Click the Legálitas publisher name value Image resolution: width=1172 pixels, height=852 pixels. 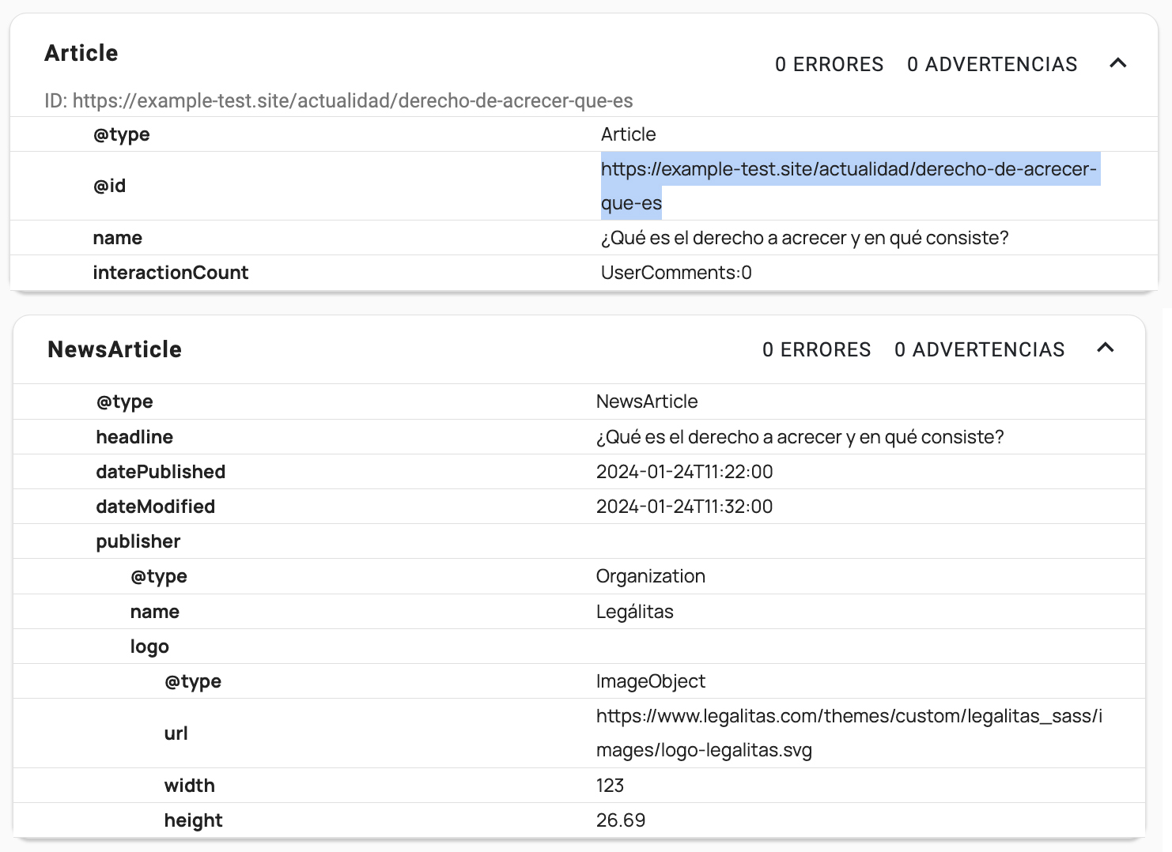coord(634,612)
